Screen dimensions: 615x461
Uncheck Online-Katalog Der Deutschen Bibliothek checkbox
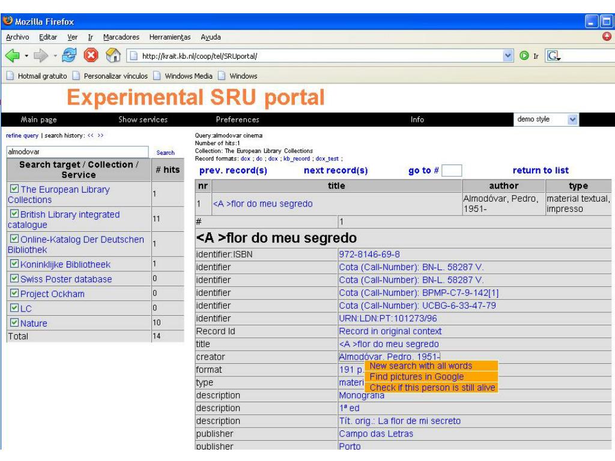pyautogui.click(x=14, y=238)
